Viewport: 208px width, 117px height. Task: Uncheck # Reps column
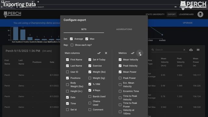pos(90,90)
